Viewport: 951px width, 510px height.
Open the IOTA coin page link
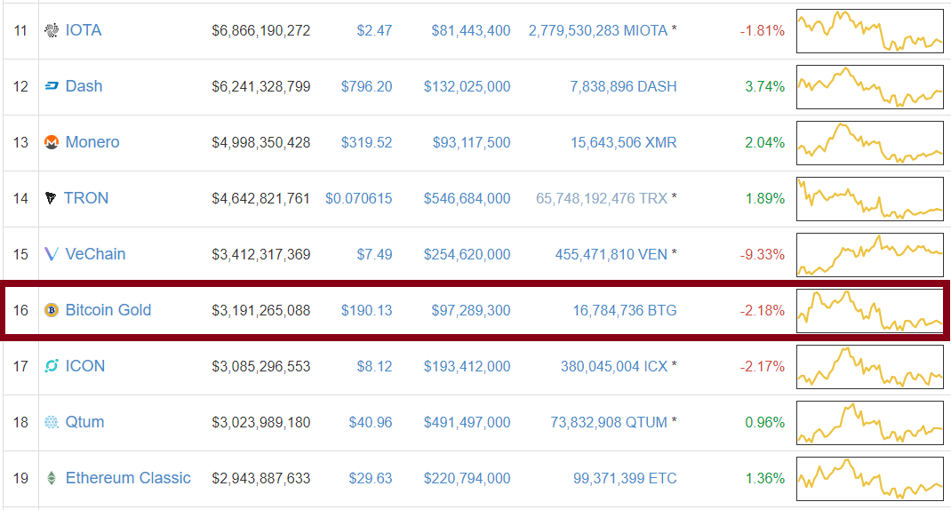83,30
